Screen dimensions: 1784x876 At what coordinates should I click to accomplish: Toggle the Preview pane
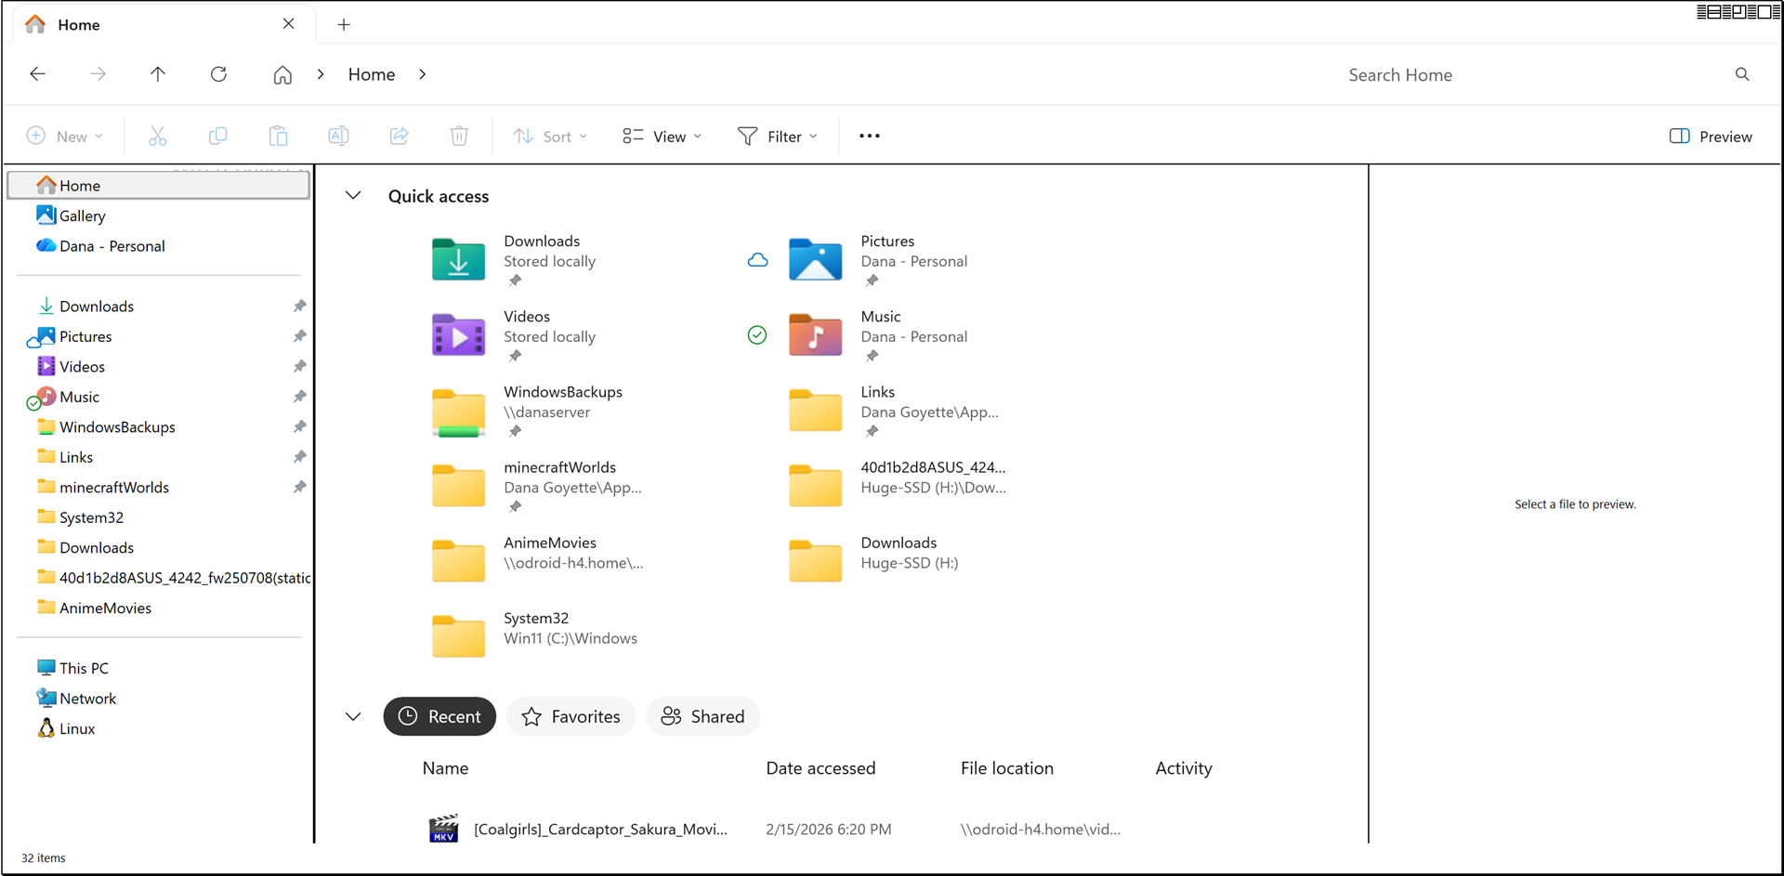[x=1711, y=137]
